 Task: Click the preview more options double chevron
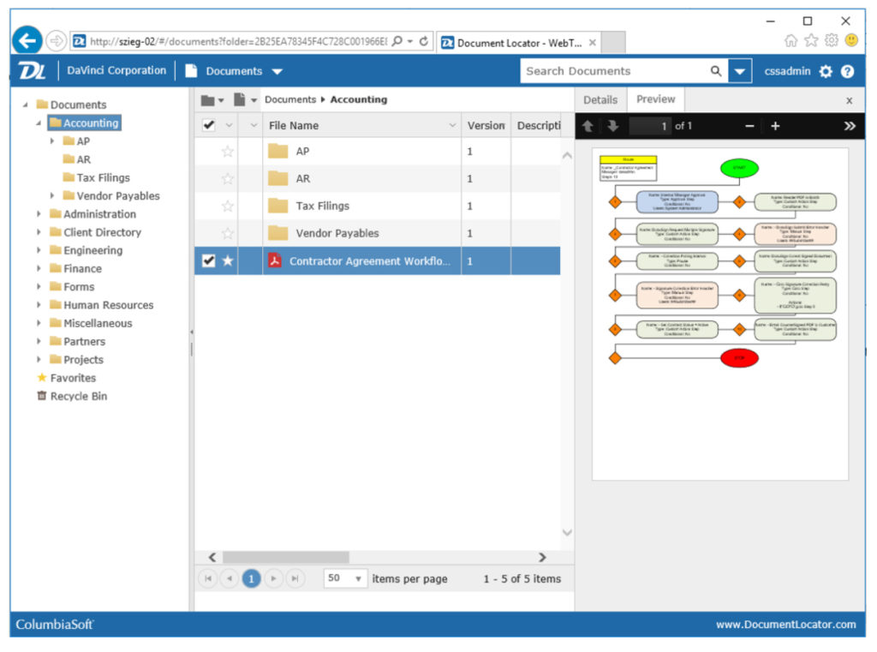849,126
